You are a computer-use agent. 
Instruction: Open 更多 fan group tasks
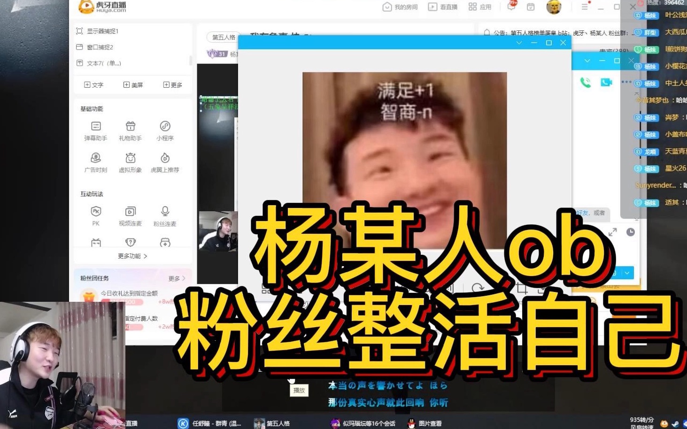point(177,278)
